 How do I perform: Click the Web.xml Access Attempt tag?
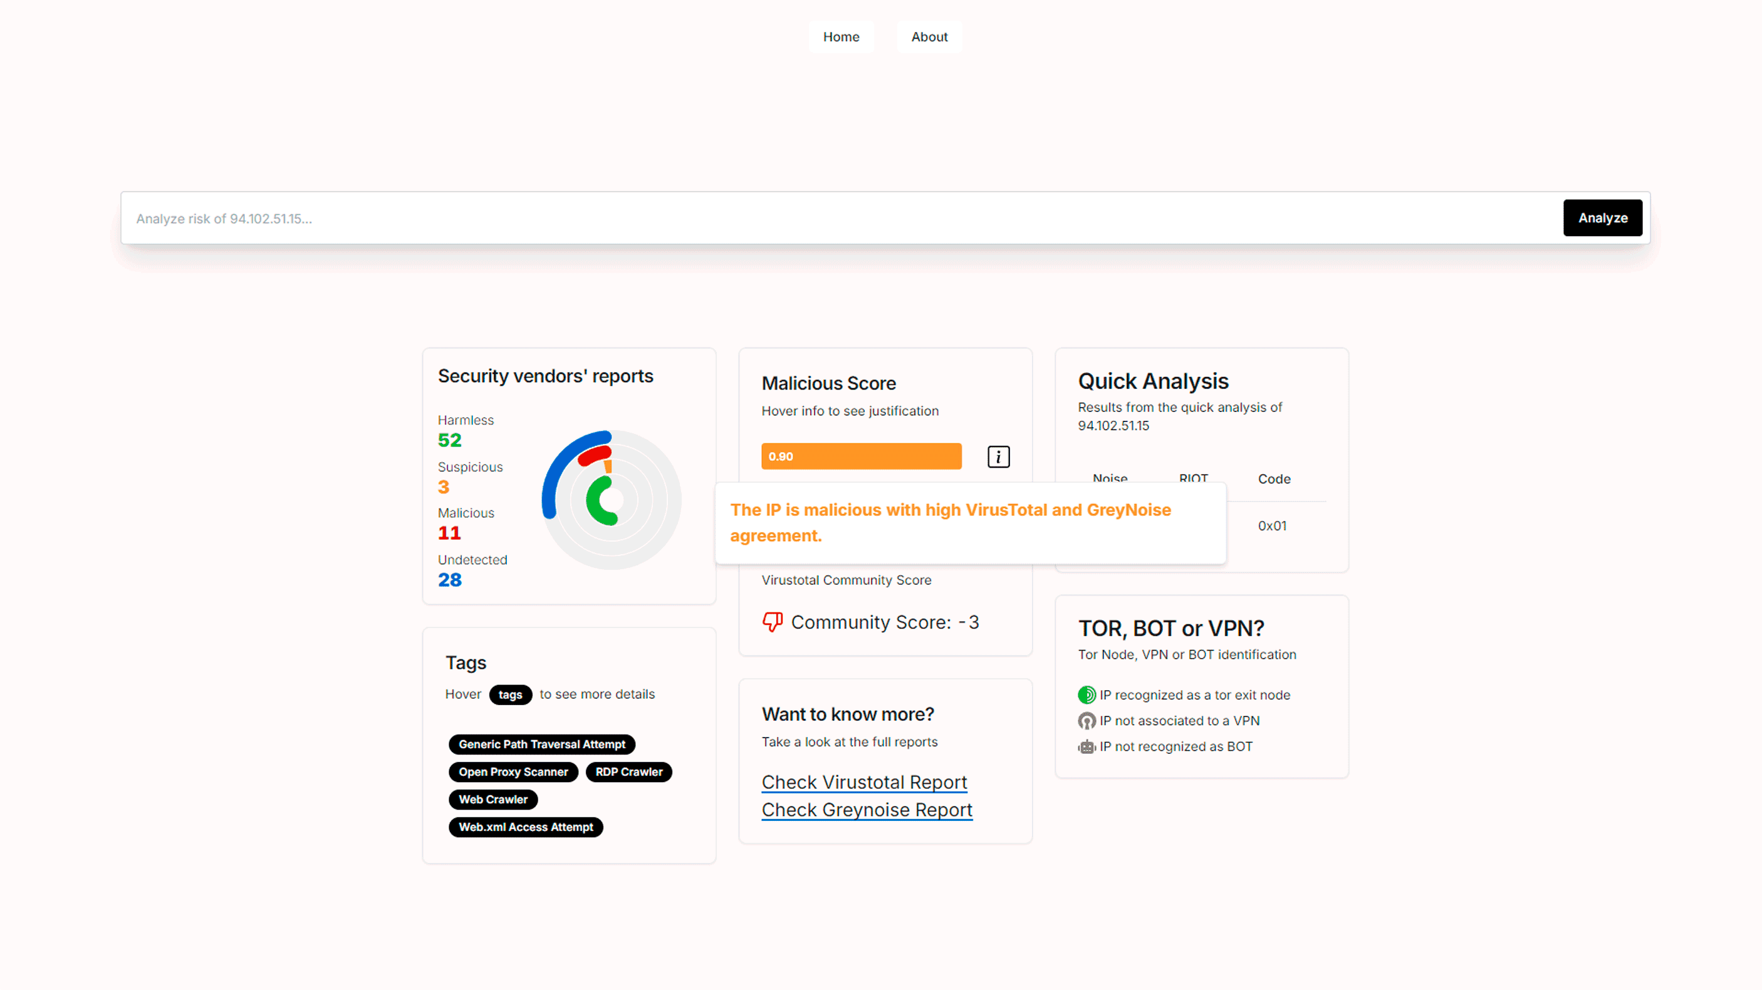[525, 827]
